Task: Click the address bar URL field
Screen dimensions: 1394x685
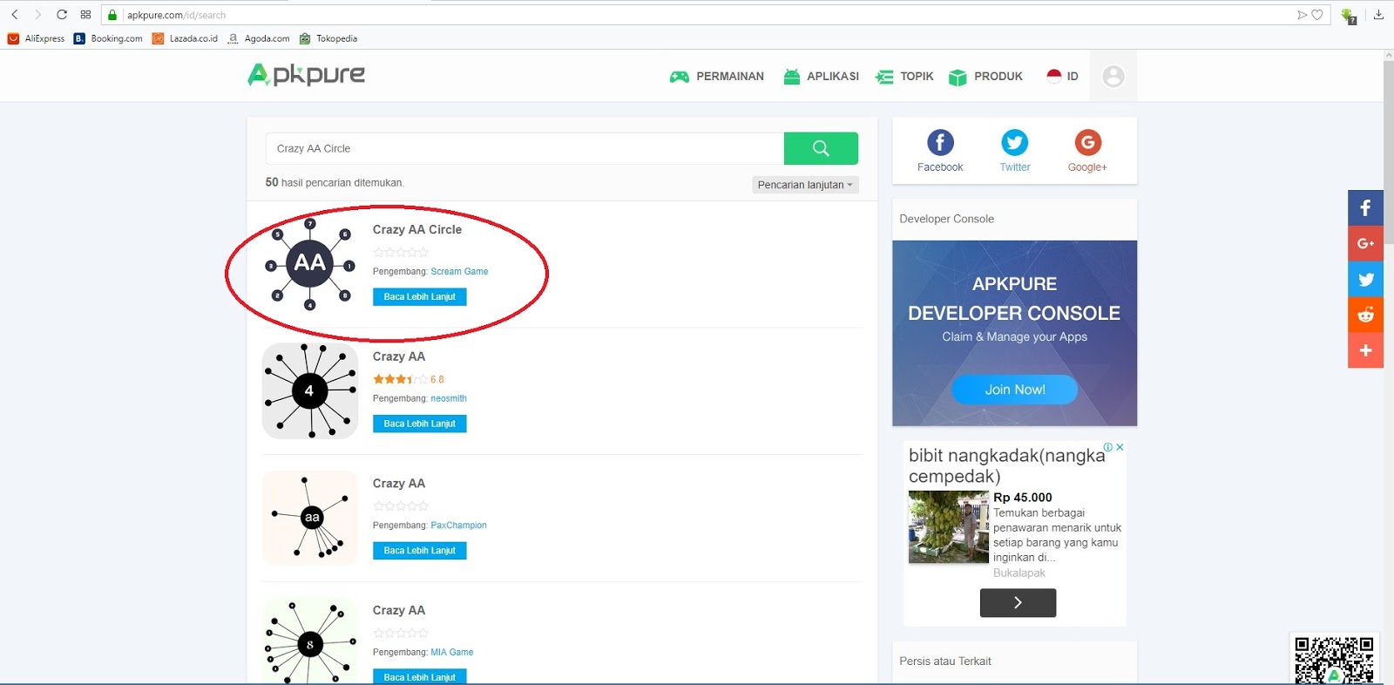Action: pos(697,15)
